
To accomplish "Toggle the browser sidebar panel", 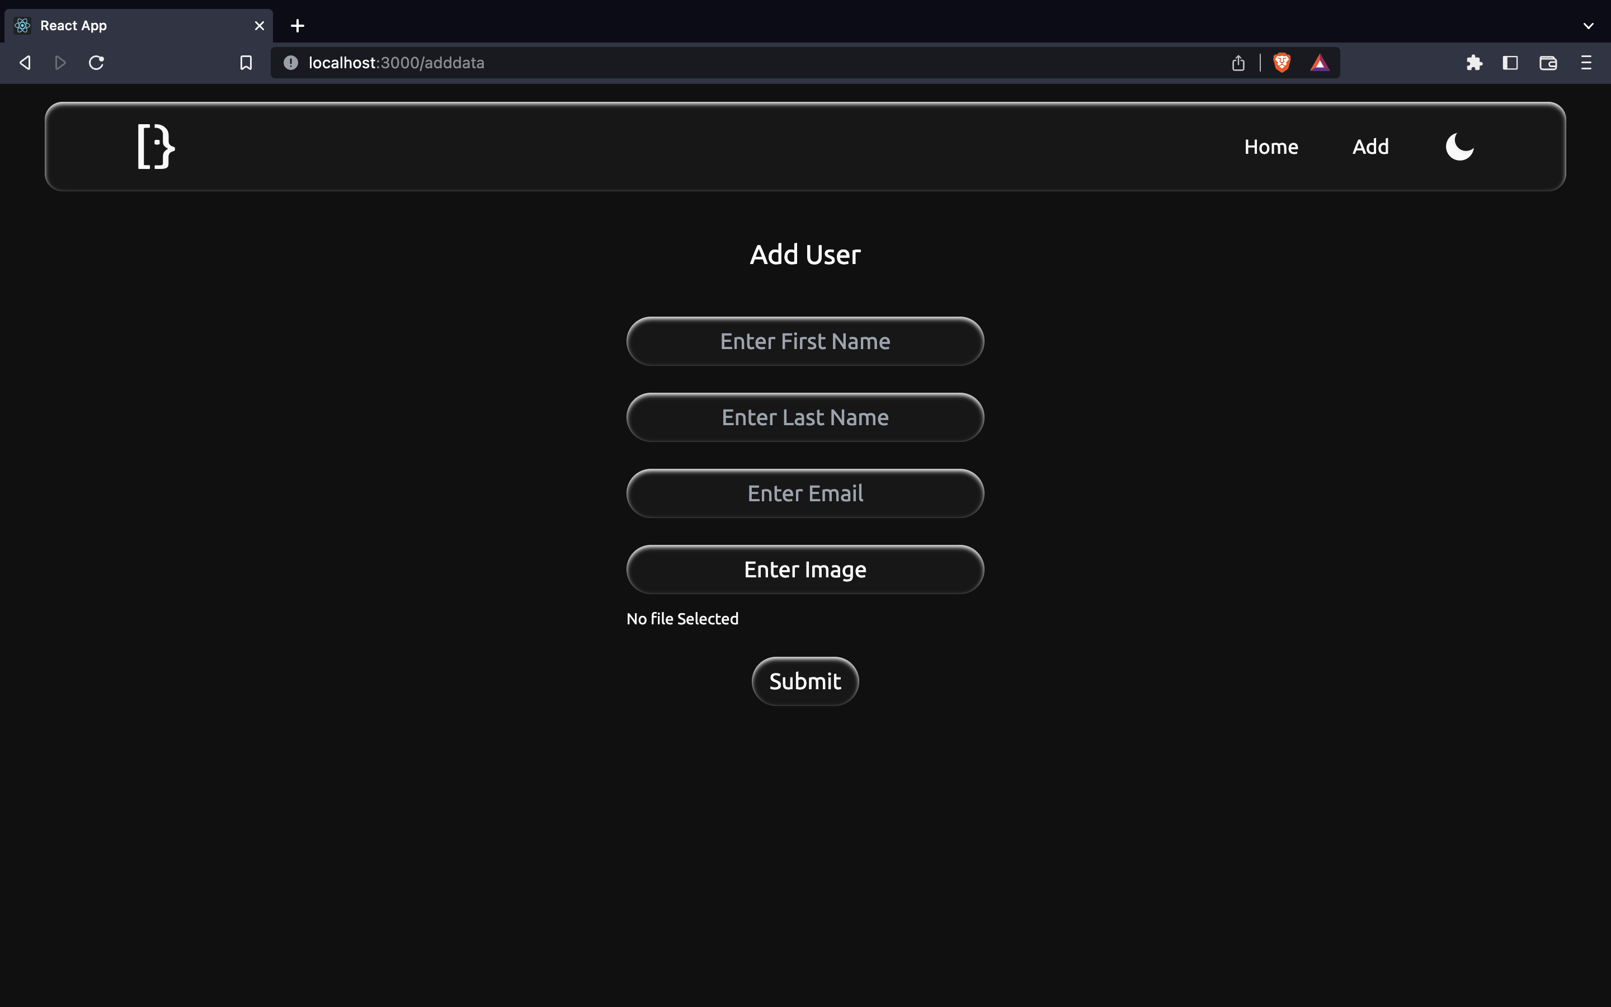I will [1509, 62].
